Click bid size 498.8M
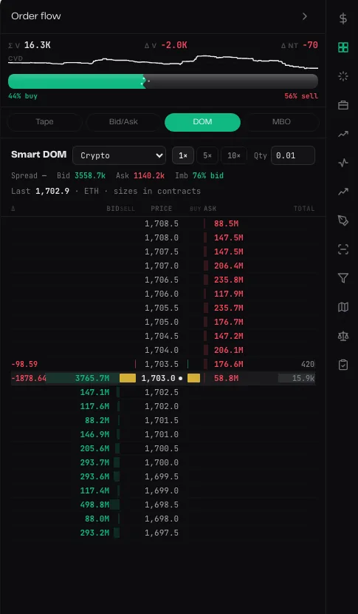Viewport: 358px width, 614px height. click(94, 505)
